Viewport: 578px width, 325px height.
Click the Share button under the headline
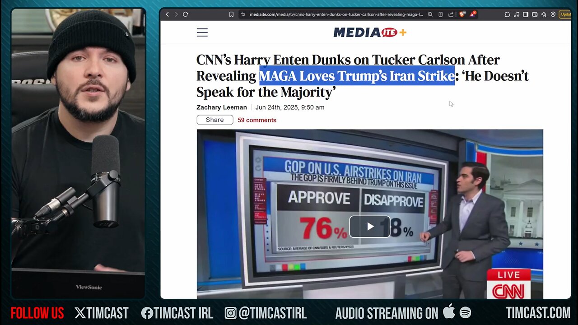215,120
